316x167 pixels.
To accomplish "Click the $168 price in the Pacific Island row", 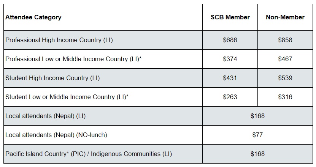I will coord(257,154).
